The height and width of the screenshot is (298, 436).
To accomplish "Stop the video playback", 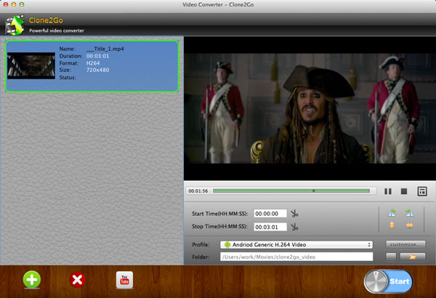I will tap(404, 191).
